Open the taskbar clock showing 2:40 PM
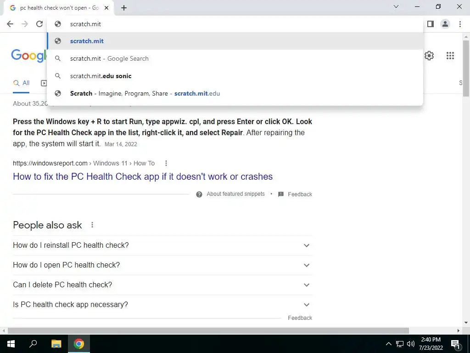Screen dimensions: 470x353 click(431, 344)
